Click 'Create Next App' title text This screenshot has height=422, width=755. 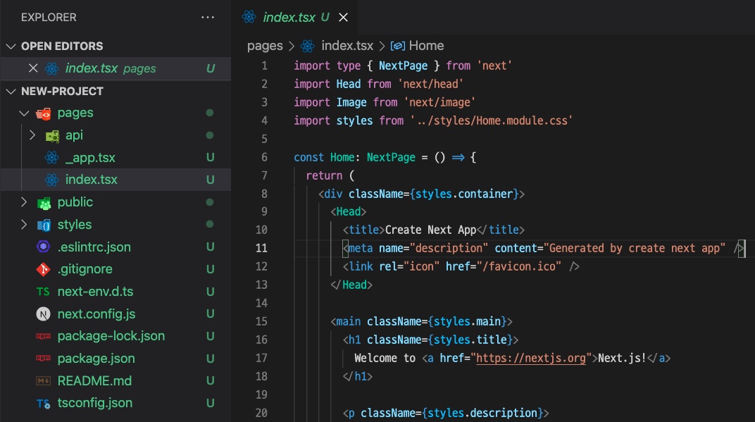[430, 230]
